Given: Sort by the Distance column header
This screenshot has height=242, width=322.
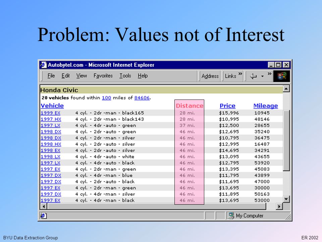Looking at the screenshot, I should [x=189, y=106].
